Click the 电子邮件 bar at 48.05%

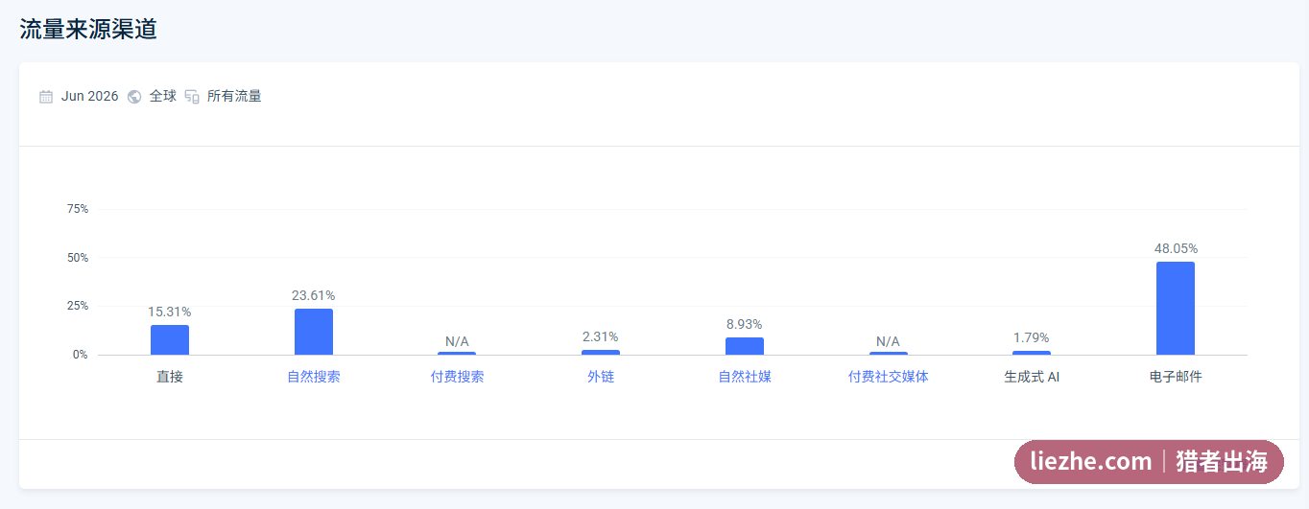click(1176, 309)
